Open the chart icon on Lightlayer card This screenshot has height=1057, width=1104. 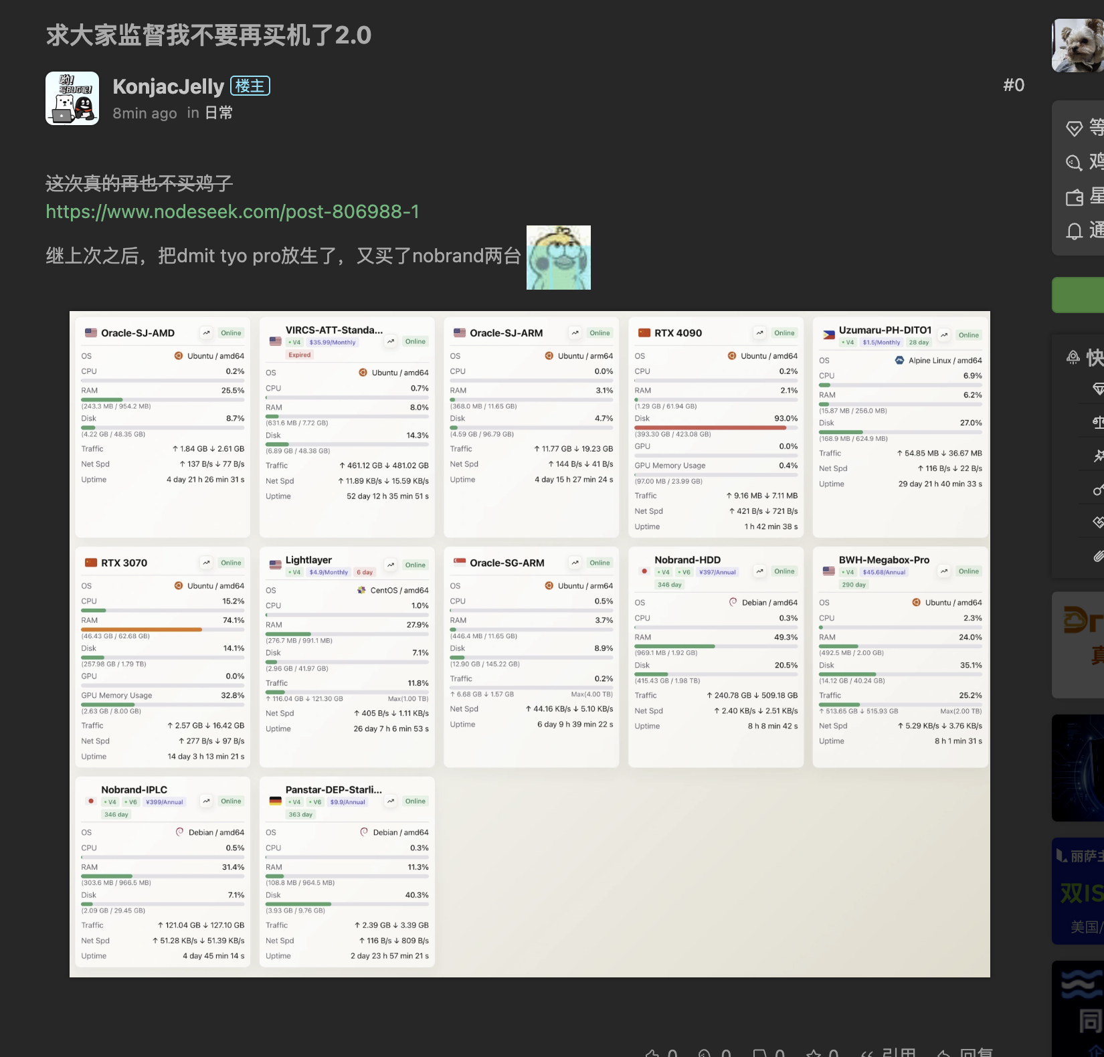pyautogui.click(x=391, y=565)
